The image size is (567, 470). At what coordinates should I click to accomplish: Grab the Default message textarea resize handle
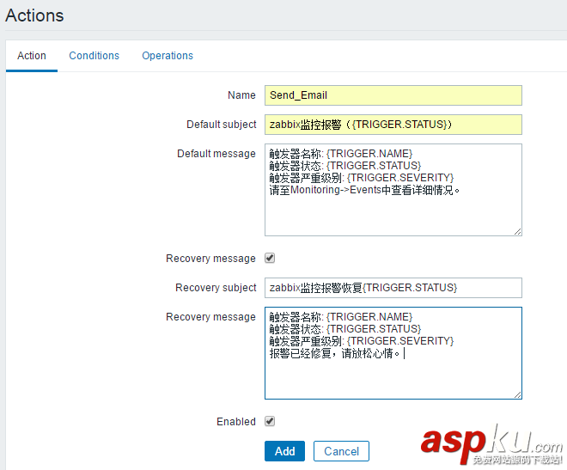[517, 231]
